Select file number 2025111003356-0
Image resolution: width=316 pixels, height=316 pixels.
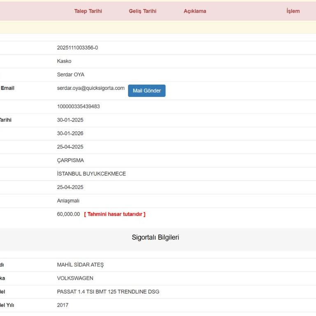pyautogui.click(x=77, y=48)
